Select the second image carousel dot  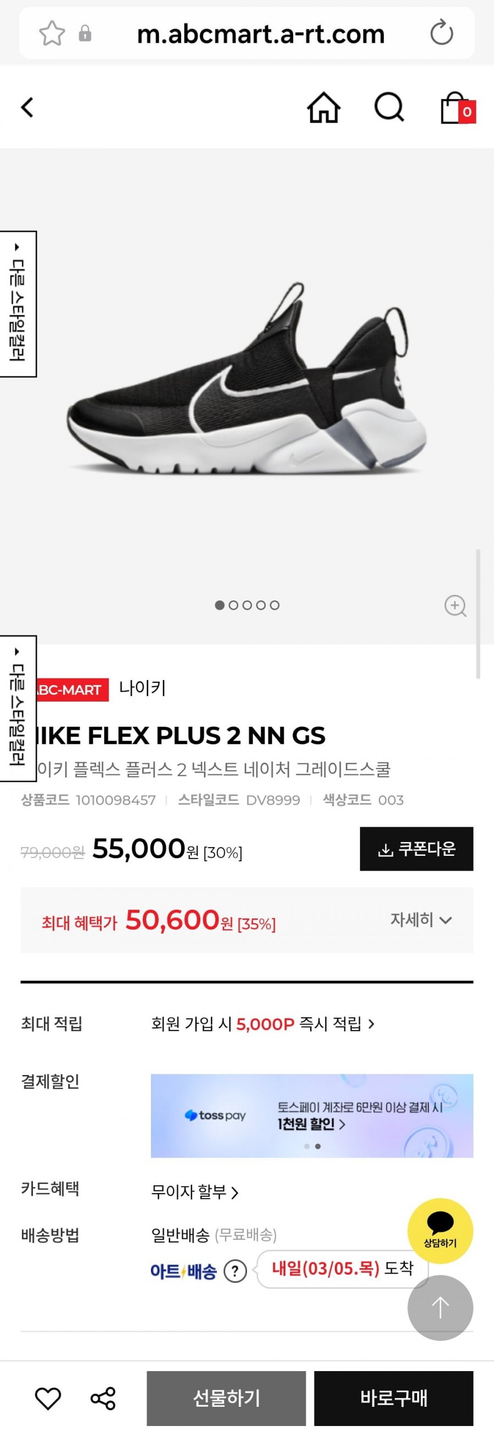(234, 605)
